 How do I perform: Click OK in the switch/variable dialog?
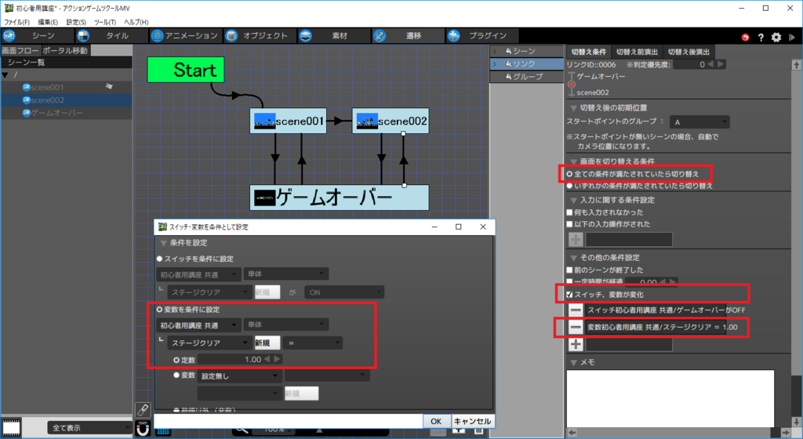(436, 421)
